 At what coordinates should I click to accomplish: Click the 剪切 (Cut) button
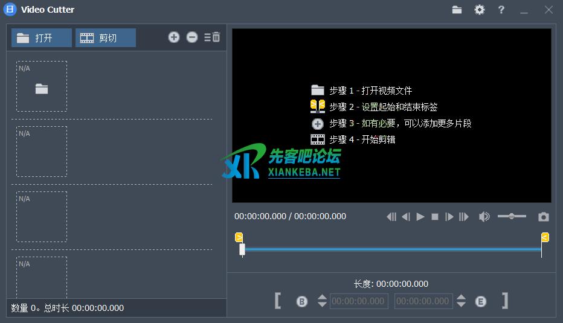point(105,38)
